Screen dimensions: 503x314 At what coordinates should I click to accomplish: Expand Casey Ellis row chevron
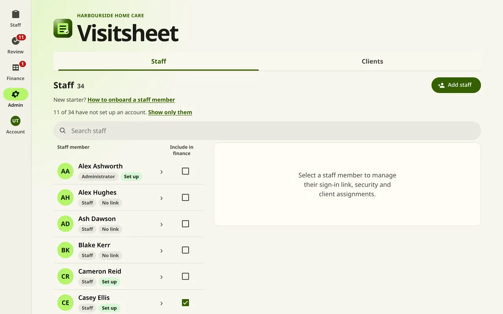click(161, 303)
